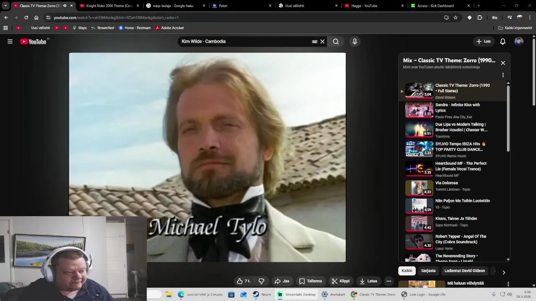Open media controls icon in Chrome toolbar
The image size is (536, 301).
[510, 18]
